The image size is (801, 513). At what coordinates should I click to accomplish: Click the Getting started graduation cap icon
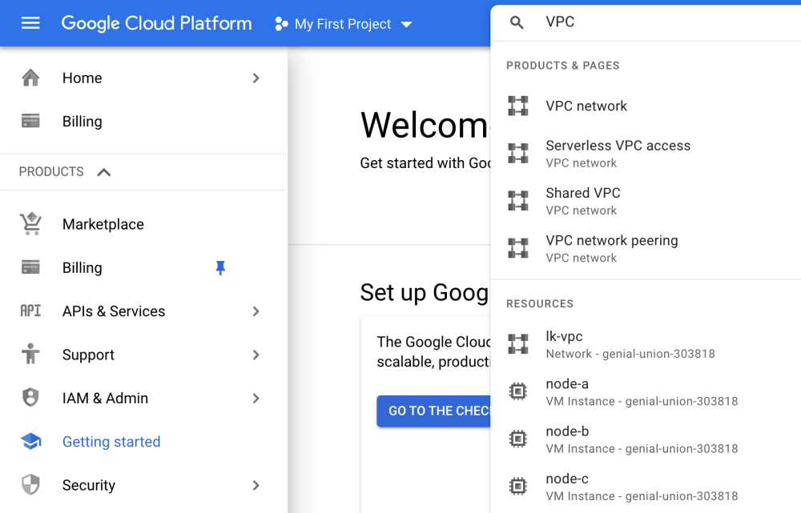click(x=30, y=442)
